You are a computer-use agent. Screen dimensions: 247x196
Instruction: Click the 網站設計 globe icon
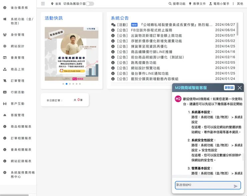[x=5, y=46]
